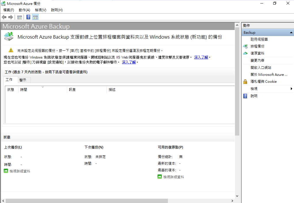Viewport: 294px width, 203px height.
Task: Click the Forward arrow toolbar icon
Action: click(x=11, y=17)
